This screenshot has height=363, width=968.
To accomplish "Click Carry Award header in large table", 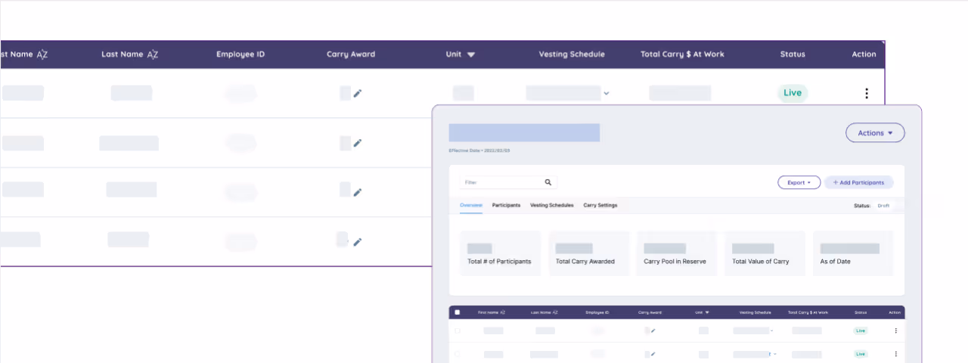I will [x=351, y=54].
